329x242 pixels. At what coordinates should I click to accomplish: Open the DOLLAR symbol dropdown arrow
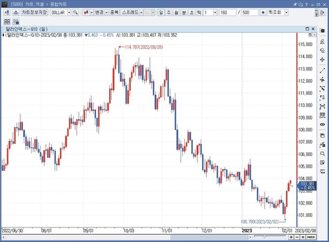(69, 12)
